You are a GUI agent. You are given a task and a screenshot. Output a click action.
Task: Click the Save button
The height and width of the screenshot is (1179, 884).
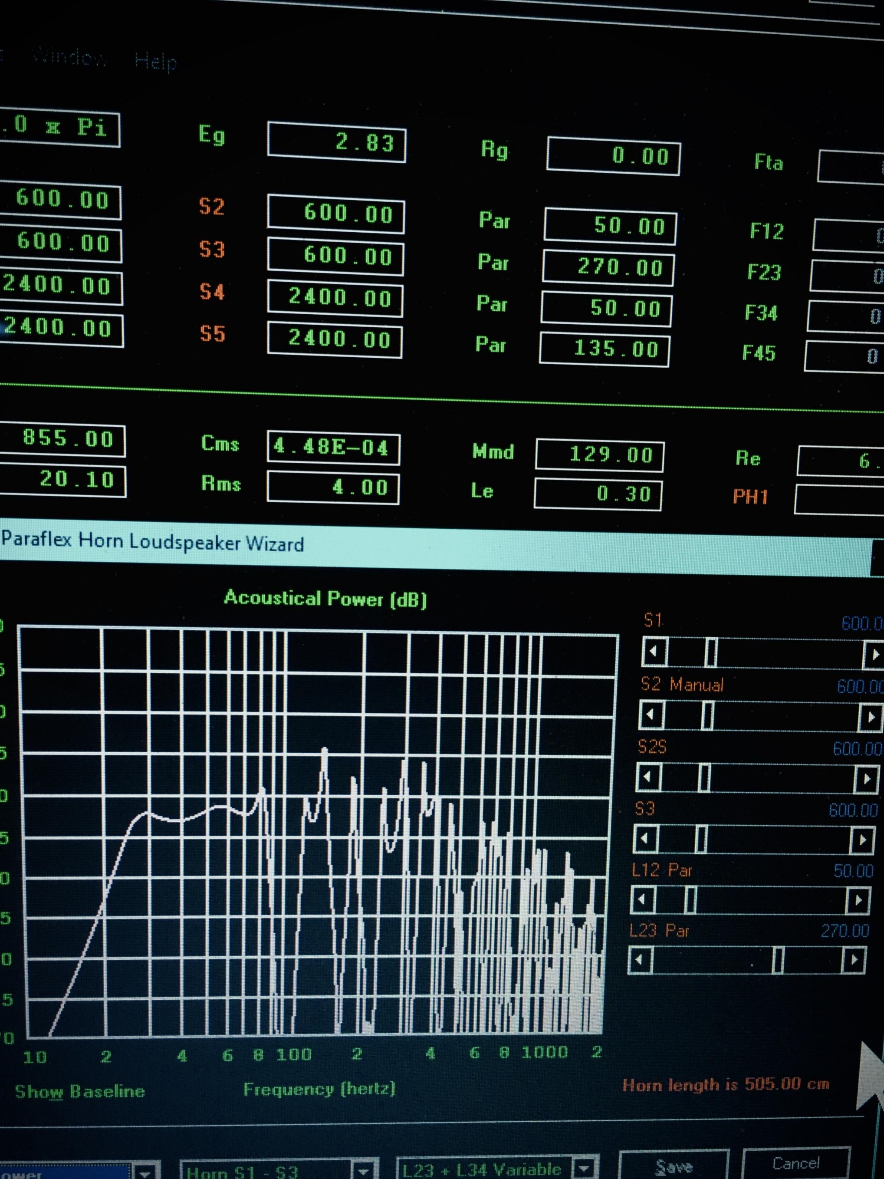[x=674, y=1166]
